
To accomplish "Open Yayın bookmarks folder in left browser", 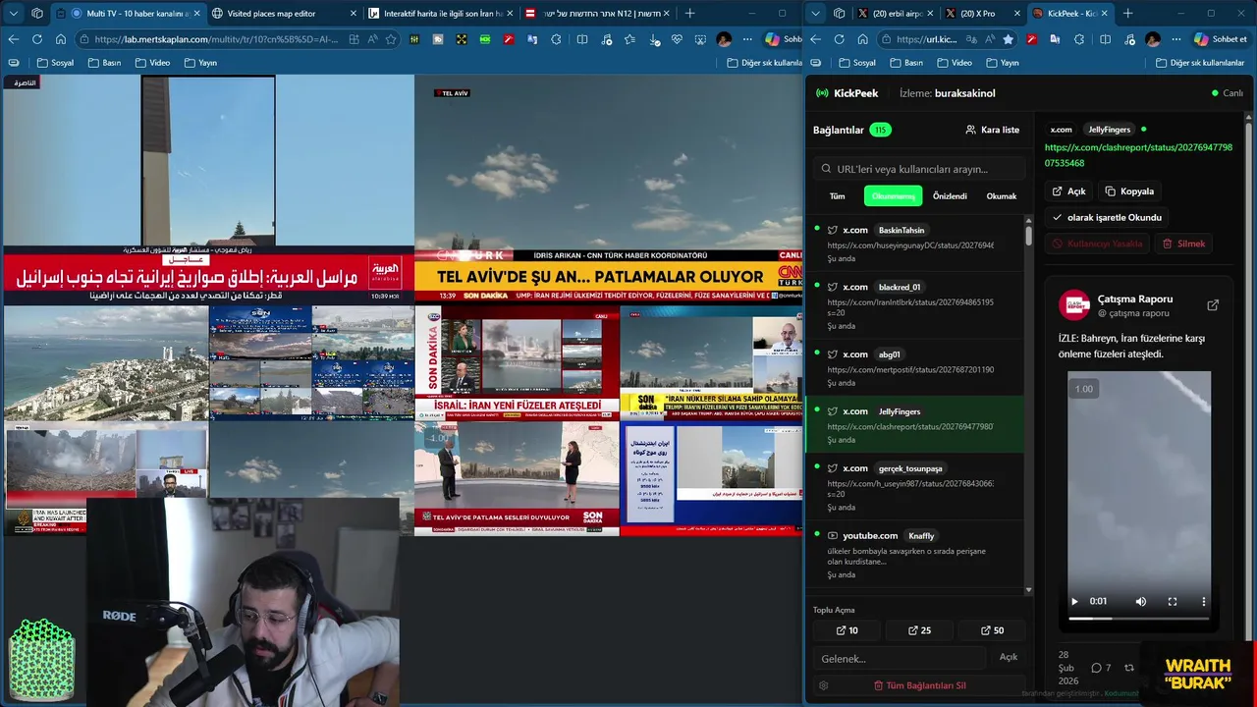I will [200, 62].
